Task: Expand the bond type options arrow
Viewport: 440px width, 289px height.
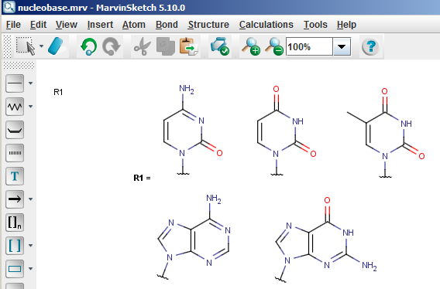Action: point(30,83)
